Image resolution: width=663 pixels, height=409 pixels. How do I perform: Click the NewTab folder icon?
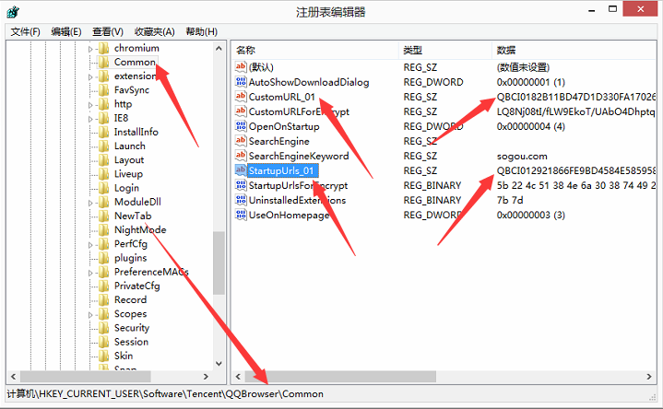point(103,216)
